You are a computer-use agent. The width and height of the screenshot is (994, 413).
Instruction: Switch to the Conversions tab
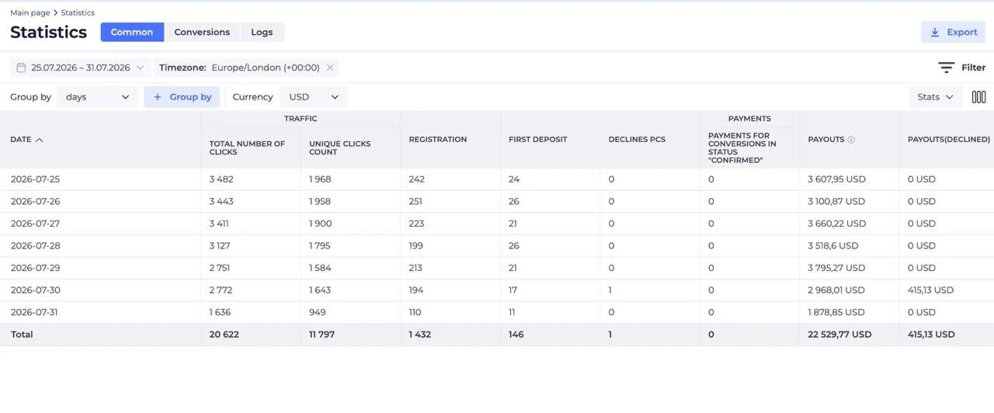(x=202, y=32)
